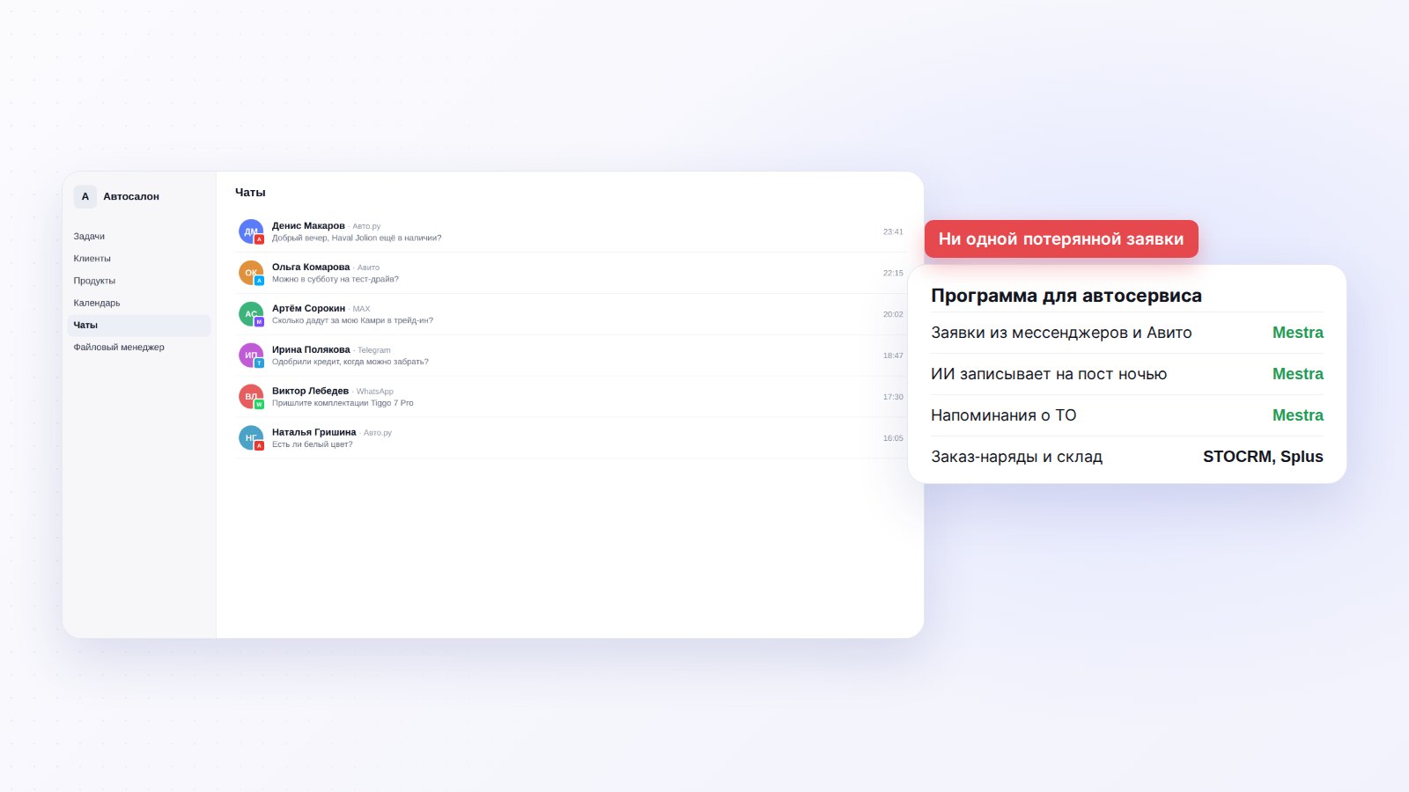Click Денис Макаров's avatar

click(251, 231)
